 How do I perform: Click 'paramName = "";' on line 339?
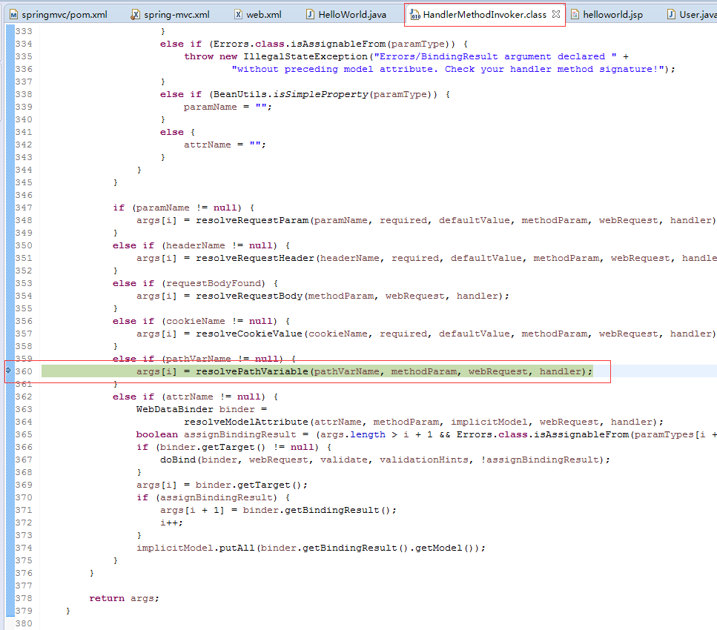[228, 107]
